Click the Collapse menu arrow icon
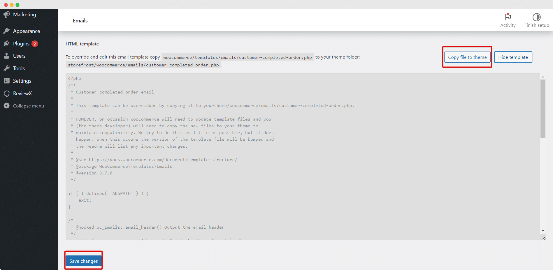This screenshot has width=553, height=270. tap(7, 106)
